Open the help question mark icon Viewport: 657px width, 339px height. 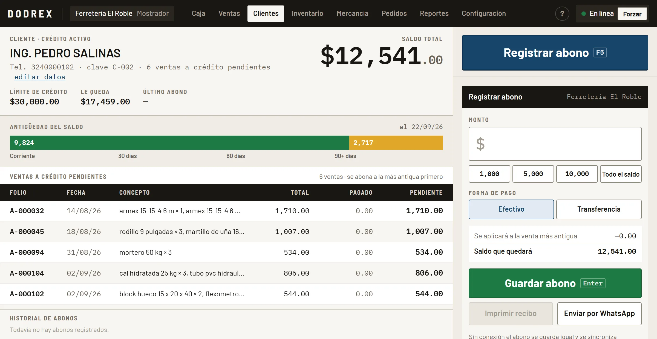(562, 14)
